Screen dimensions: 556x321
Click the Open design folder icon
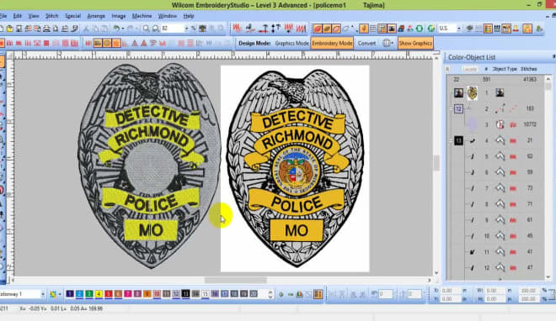[10, 29]
